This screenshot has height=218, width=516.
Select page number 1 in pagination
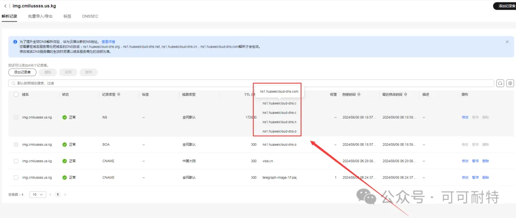click(x=58, y=194)
